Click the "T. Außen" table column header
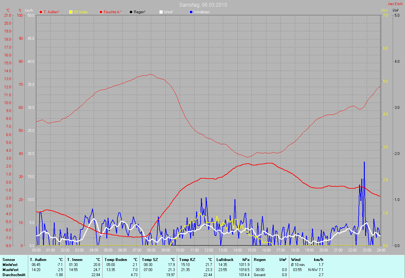 (38, 260)
